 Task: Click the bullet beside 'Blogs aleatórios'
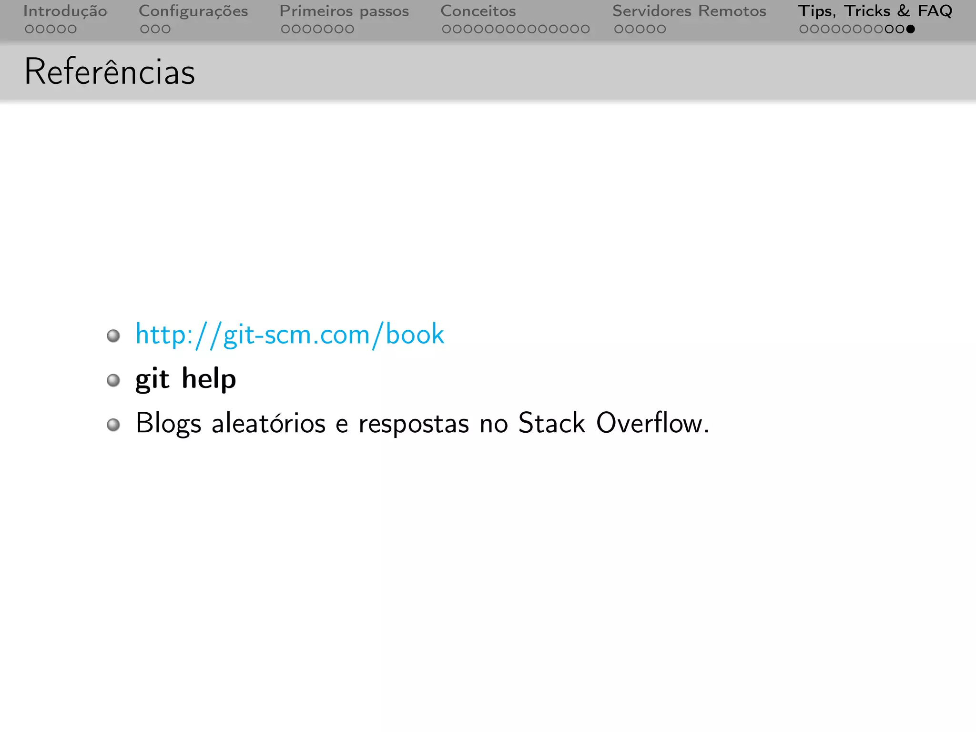tap(113, 425)
